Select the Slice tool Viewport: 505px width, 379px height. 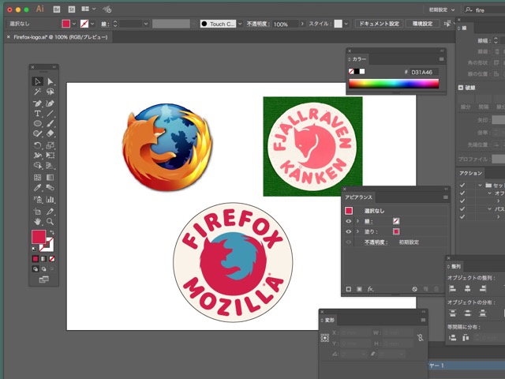click(50, 212)
